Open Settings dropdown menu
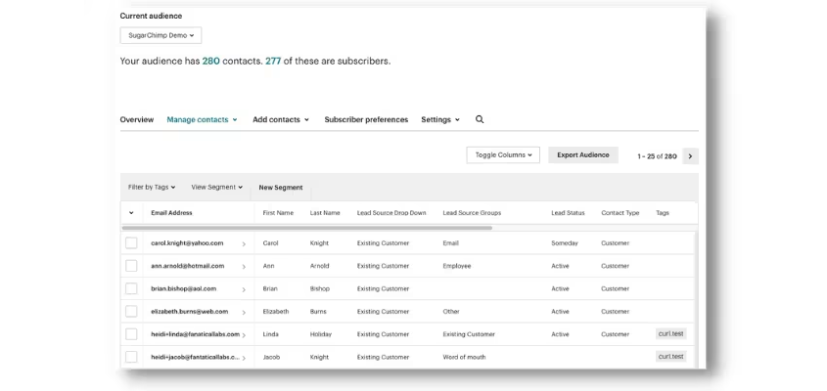Image resolution: width=827 pixels, height=391 pixels. (x=440, y=119)
